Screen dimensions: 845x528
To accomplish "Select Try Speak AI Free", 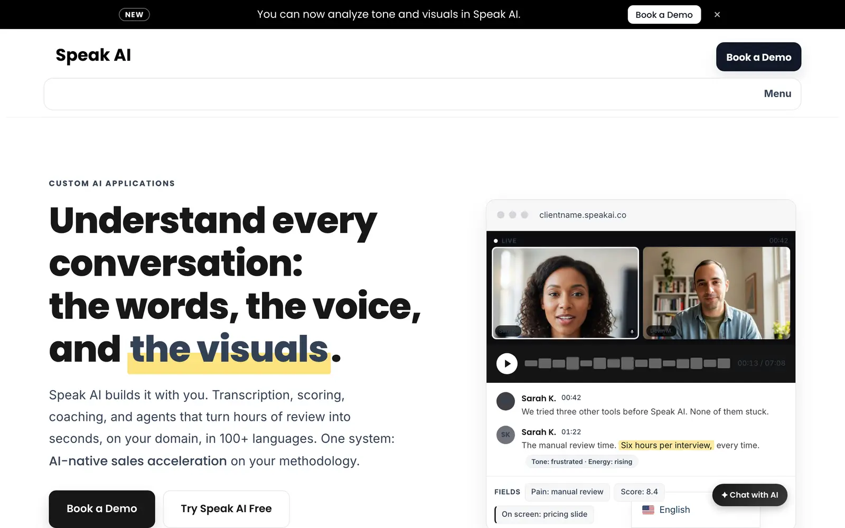I will click(226, 508).
